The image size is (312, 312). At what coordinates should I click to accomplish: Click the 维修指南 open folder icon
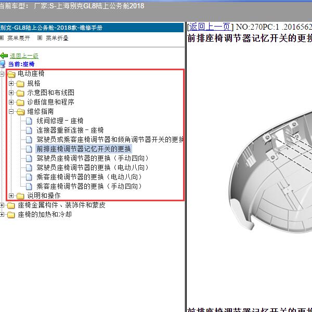point(20,112)
